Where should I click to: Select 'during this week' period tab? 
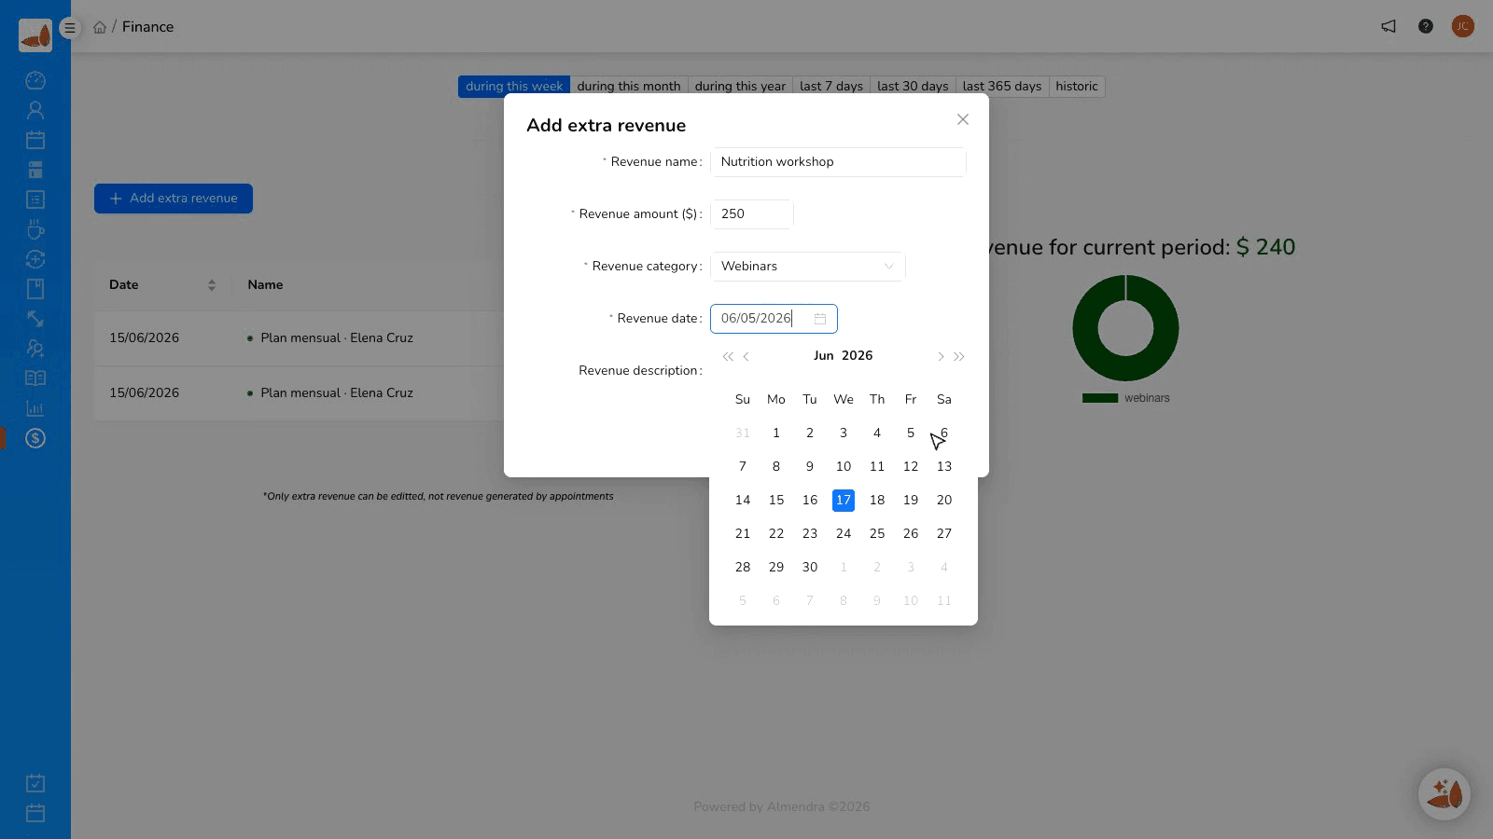(x=514, y=87)
